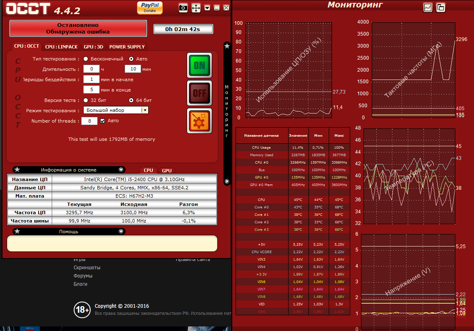This screenshot has width=474, height=331.
Task: Collapse the Помощь section with the arrow
Action: 121,232
